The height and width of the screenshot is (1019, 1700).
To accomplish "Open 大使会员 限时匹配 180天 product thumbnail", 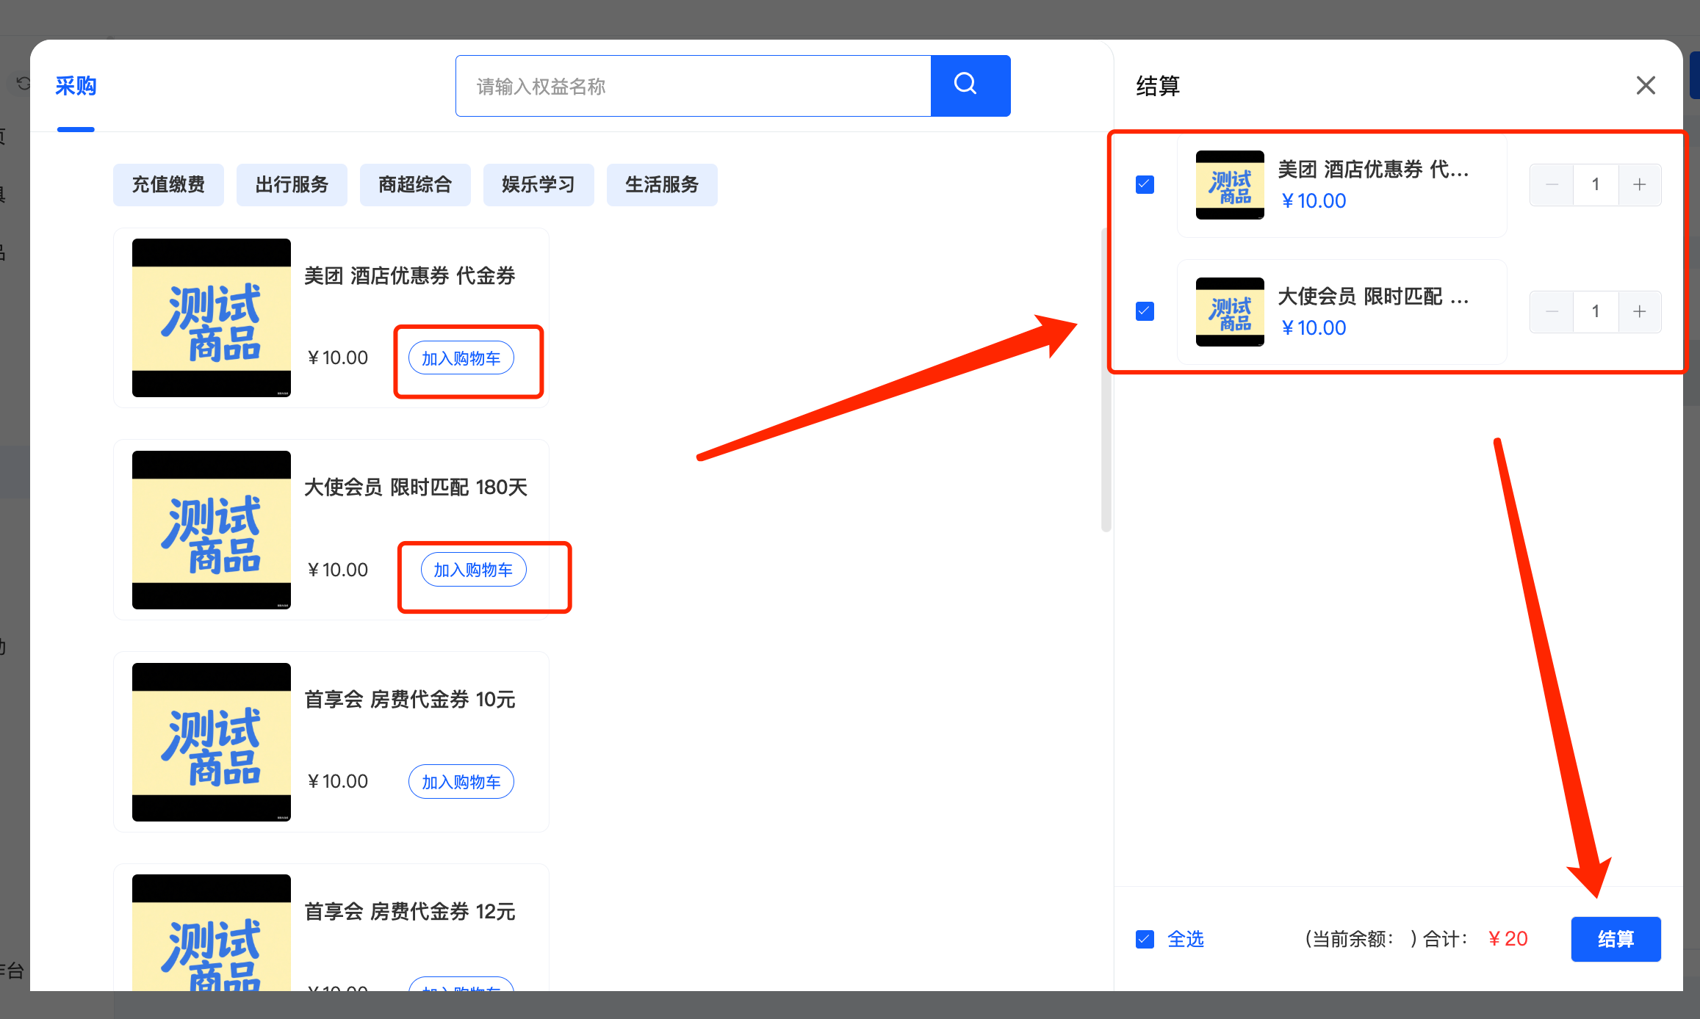I will click(212, 530).
